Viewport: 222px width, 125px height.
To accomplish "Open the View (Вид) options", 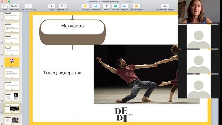I will [x=6, y=6].
